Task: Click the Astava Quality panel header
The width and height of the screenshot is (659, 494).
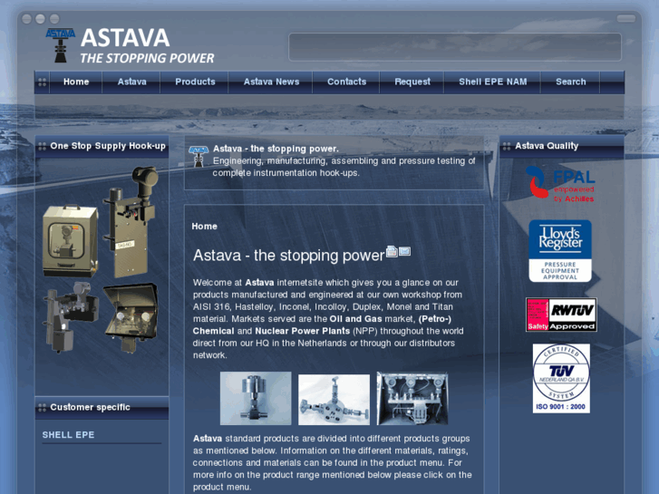Action: click(561, 146)
